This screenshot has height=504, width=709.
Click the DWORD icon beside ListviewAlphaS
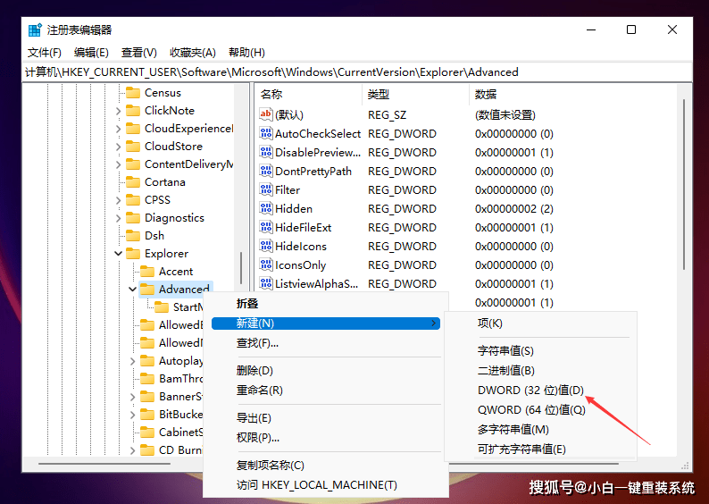[x=266, y=283]
